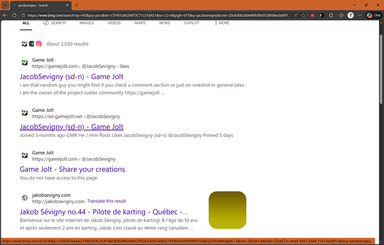Viewport: 384px width, 245px height.
Task: Open the yellow thumbnail beside karting result
Action: pyautogui.click(x=227, y=210)
